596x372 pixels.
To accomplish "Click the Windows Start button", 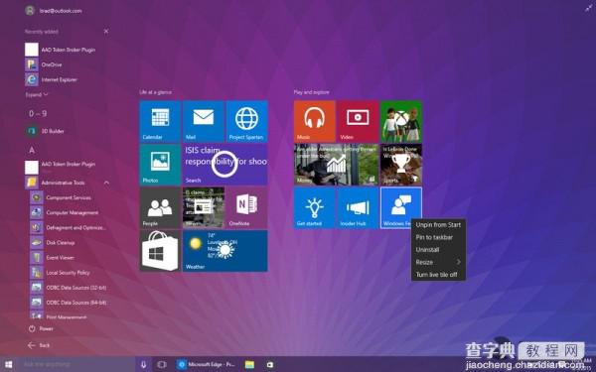I will coord(8,364).
